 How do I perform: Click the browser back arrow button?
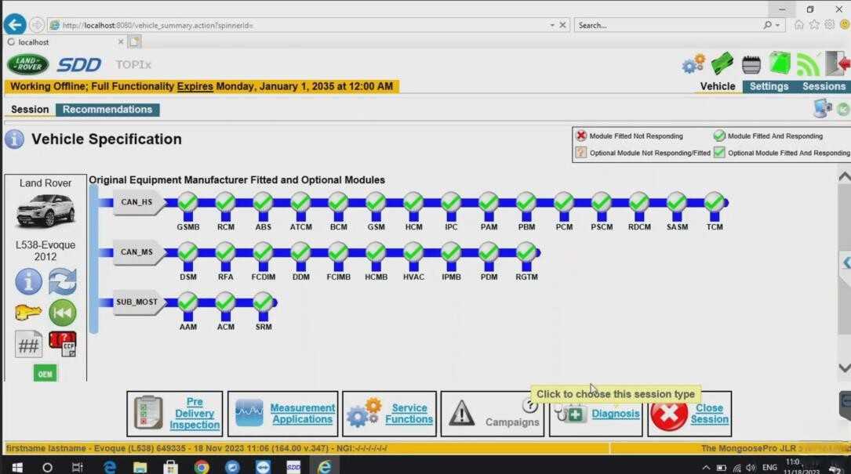click(15, 24)
